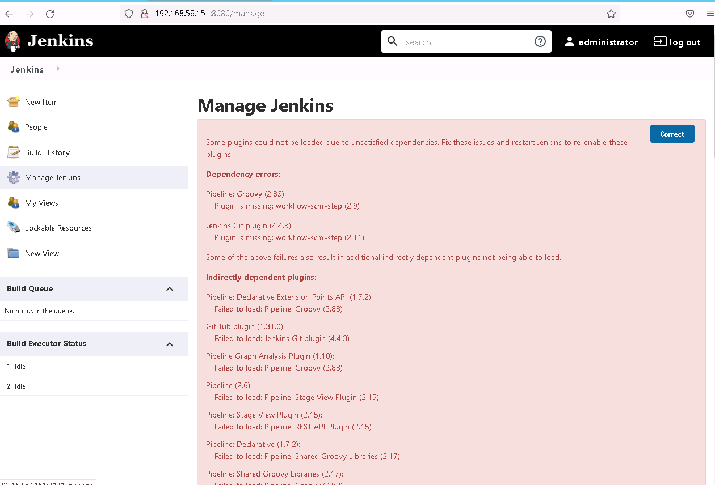Click the Manage Jenkins gear icon
This screenshot has height=485, width=715.
(x=14, y=177)
